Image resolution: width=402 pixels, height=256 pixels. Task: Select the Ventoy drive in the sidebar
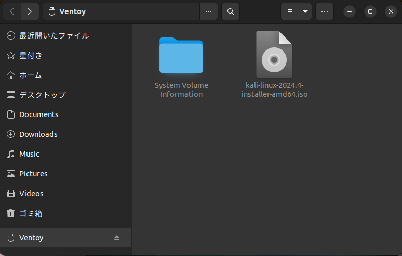(66, 238)
